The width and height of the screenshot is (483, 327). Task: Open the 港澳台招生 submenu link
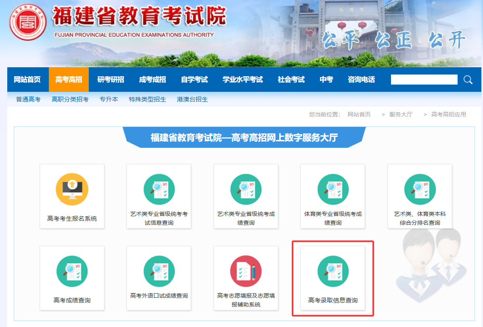[192, 99]
